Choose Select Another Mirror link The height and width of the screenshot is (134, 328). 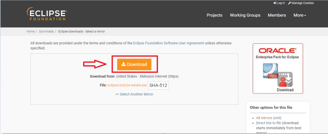pos(134,94)
